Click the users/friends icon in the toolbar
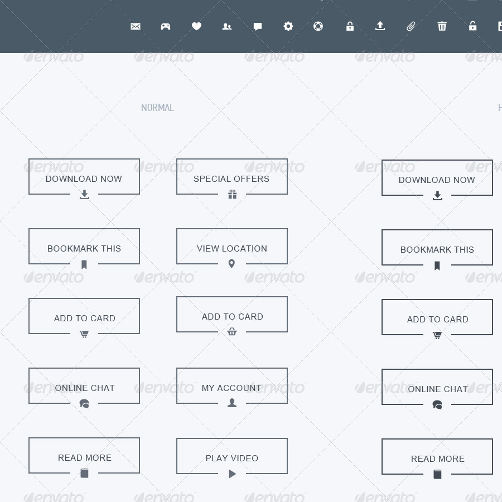This screenshot has height=502, width=502. point(227,26)
